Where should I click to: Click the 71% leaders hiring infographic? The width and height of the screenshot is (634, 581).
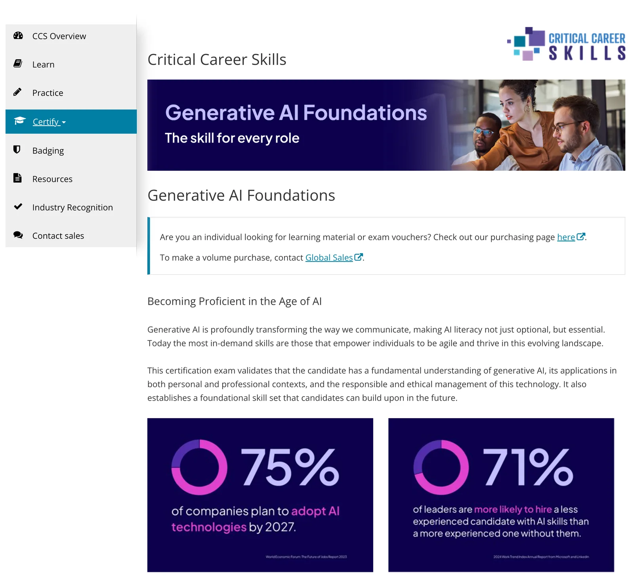tap(501, 495)
